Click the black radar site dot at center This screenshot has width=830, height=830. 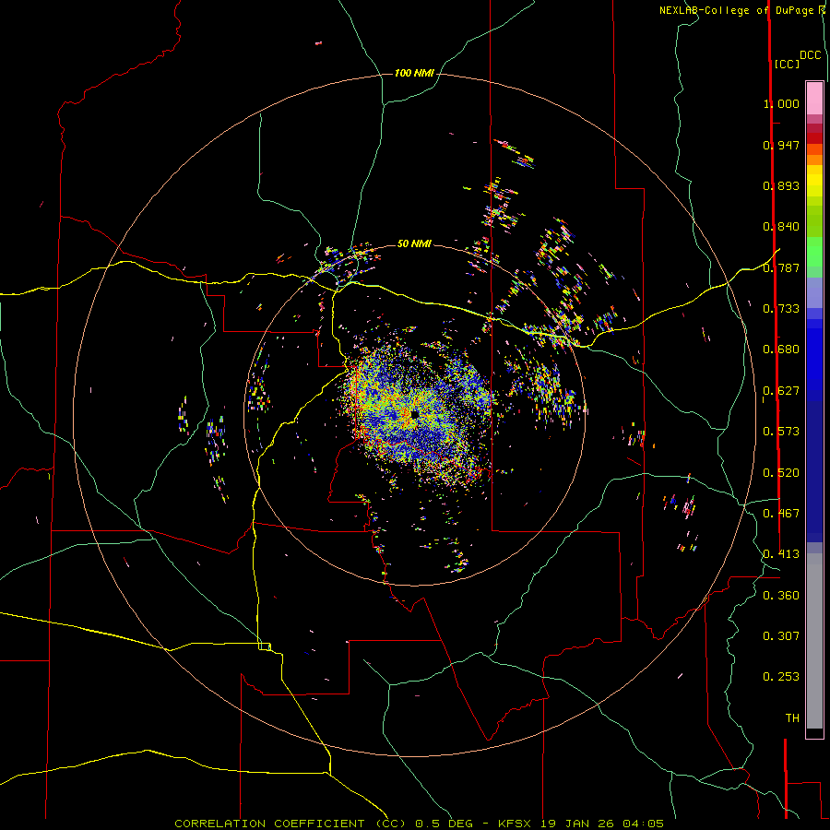click(x=414, y=414)
